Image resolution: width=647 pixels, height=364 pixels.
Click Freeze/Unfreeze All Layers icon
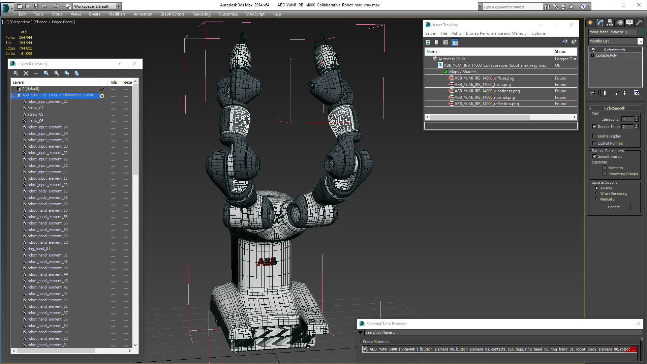coord(76,73)
